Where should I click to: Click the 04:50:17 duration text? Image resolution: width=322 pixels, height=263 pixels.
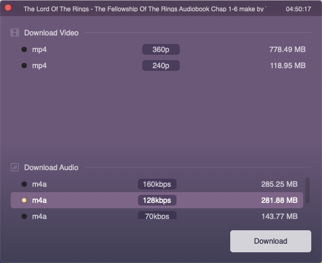pos(298,9)
